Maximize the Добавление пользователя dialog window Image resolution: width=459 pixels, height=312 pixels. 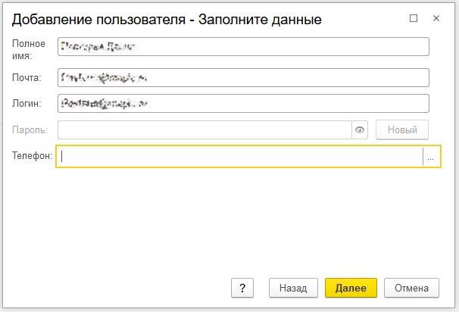point(413,18)
